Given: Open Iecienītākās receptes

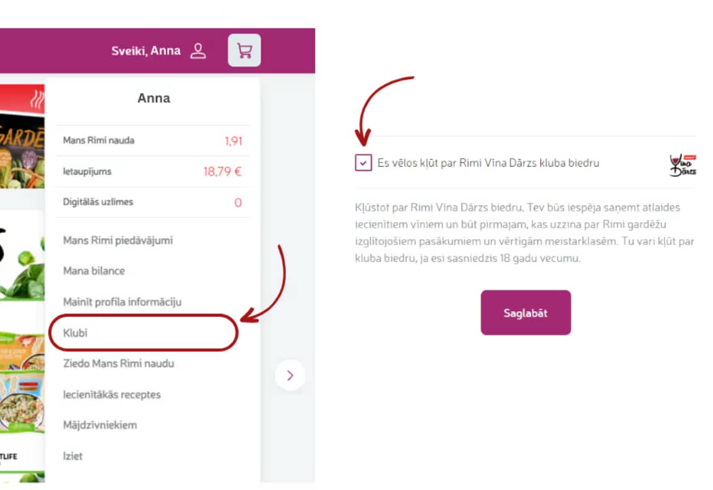Looking at the screenshot, I should [x=111, y=394].
